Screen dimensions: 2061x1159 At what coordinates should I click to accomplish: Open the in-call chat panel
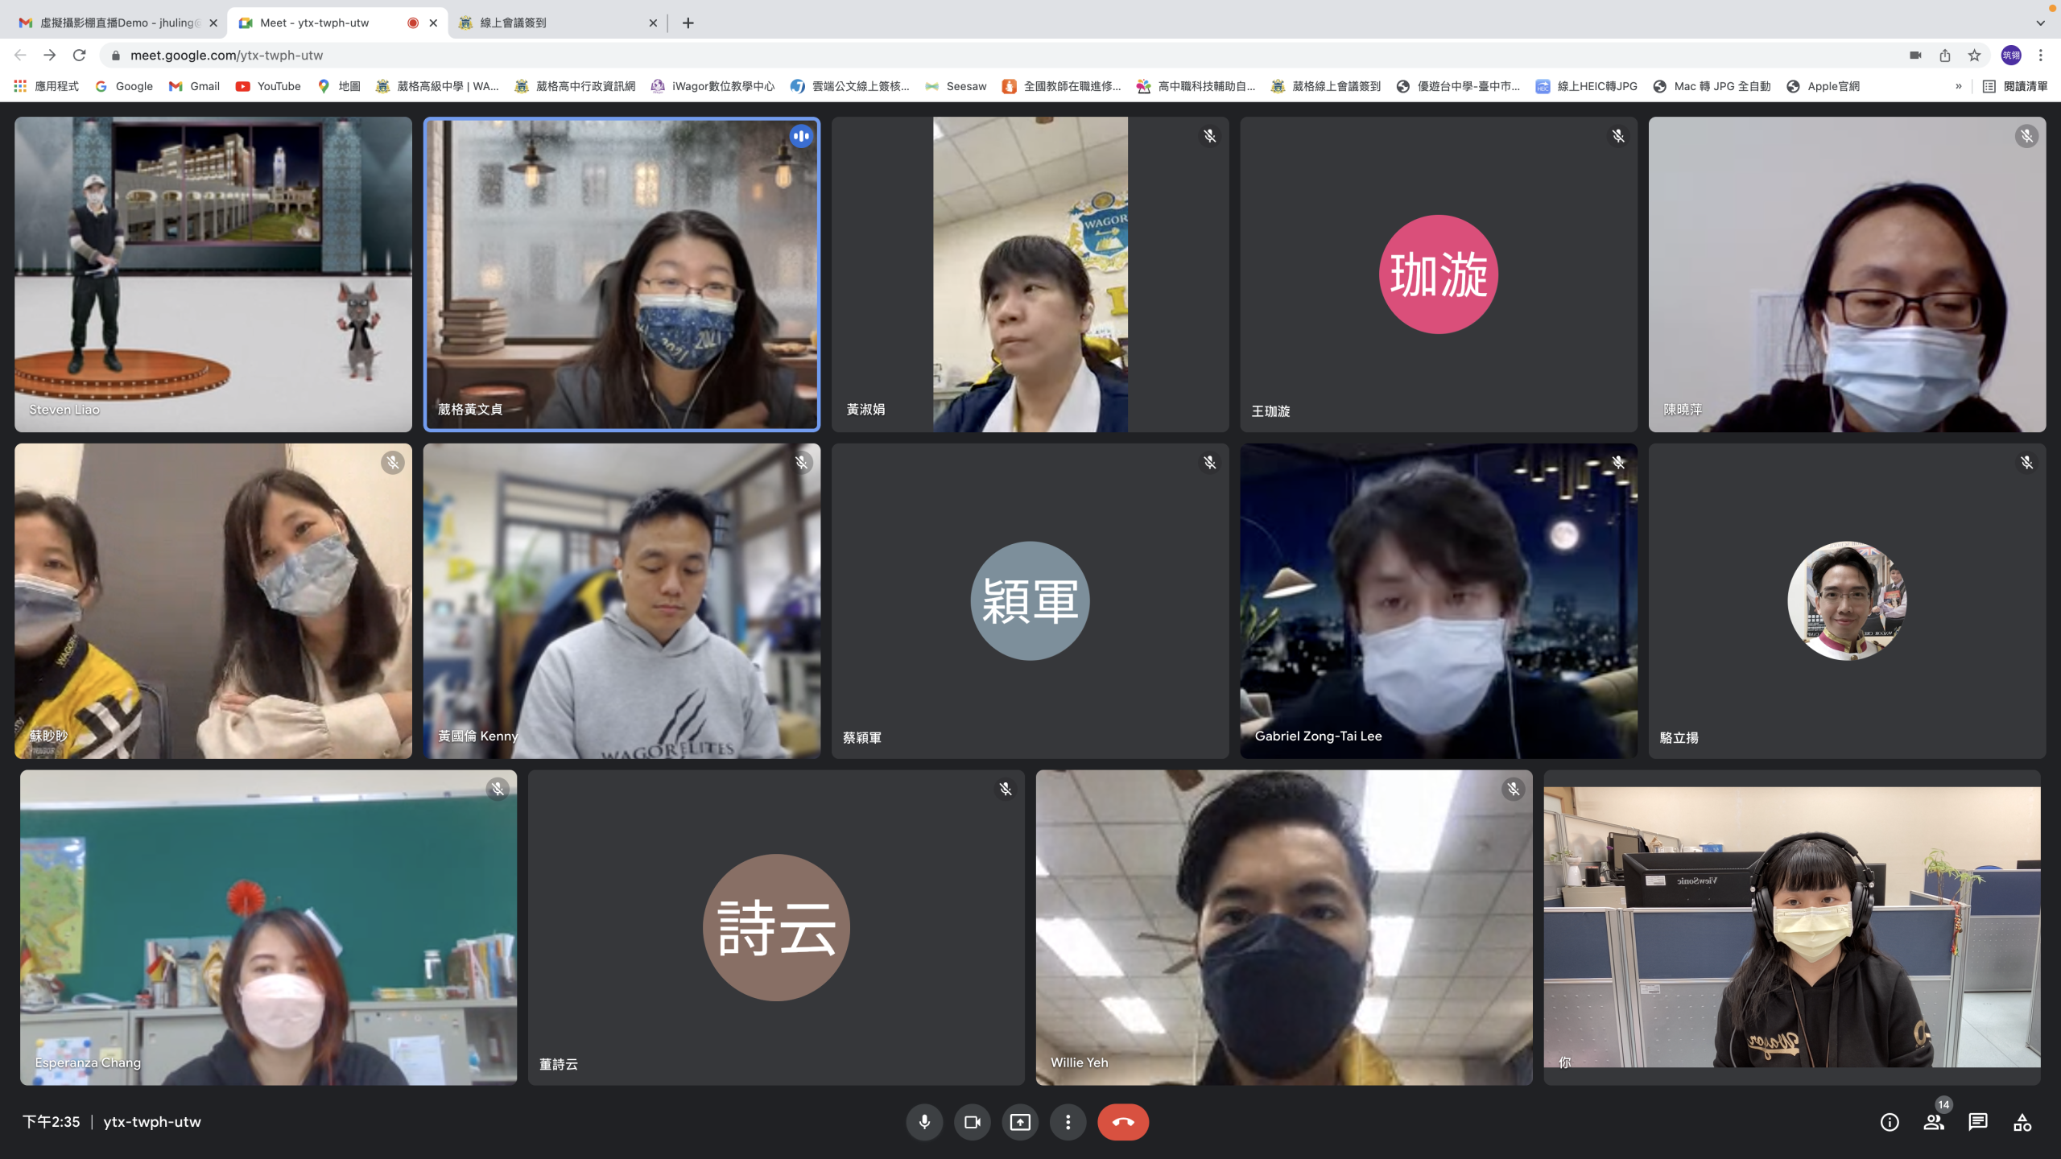(1977, 1122)
